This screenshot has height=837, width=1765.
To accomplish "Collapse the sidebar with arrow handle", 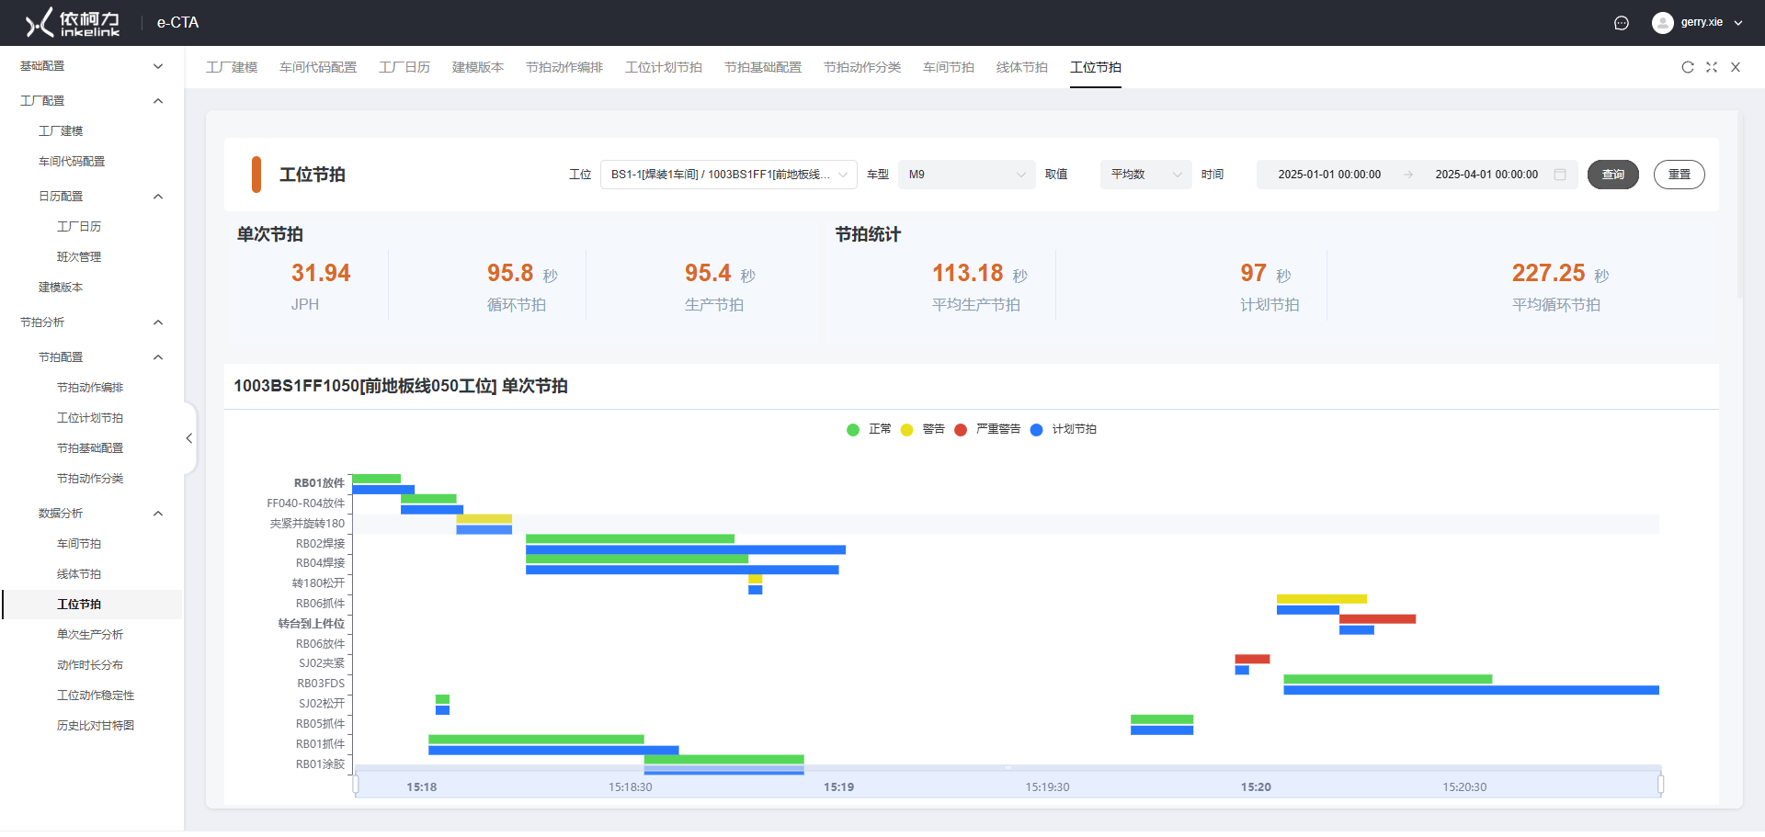I will [x=189, y=438].
